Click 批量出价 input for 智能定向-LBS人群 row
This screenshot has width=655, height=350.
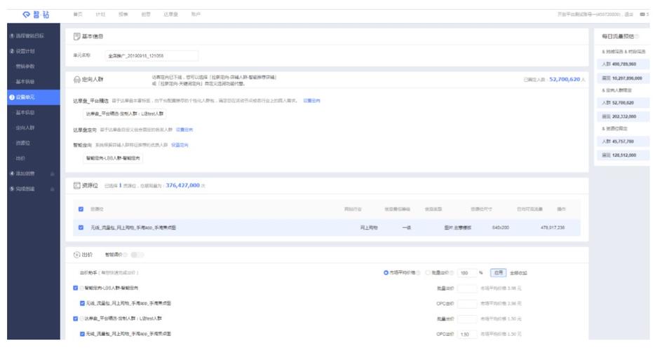click(x=467, y=288)
